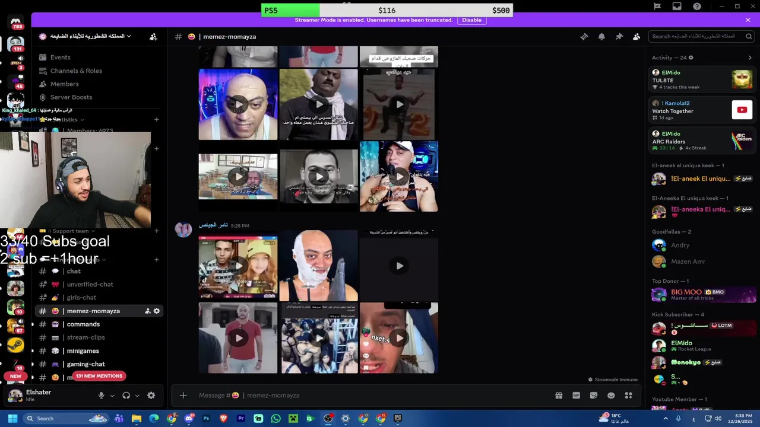Click the red NEW server indicator

pyautogui.click(x=15, y=376)
